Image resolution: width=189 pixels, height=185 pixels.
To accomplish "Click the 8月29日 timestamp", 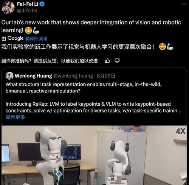I will point(106,76).
